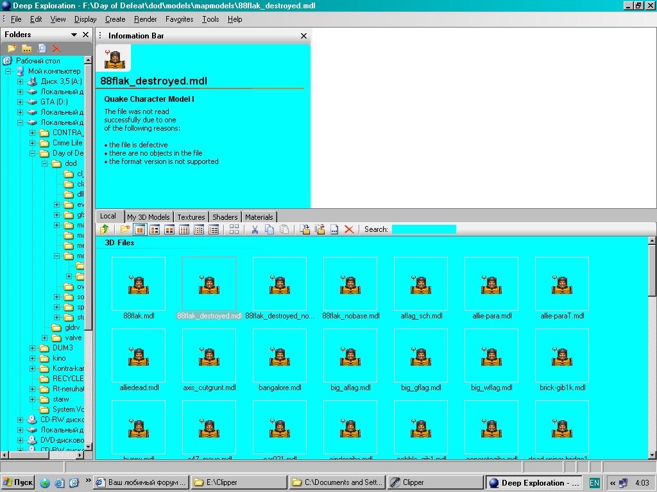
Task: Click the rename file icon with ellipsis
Action: tap(334, 229)
